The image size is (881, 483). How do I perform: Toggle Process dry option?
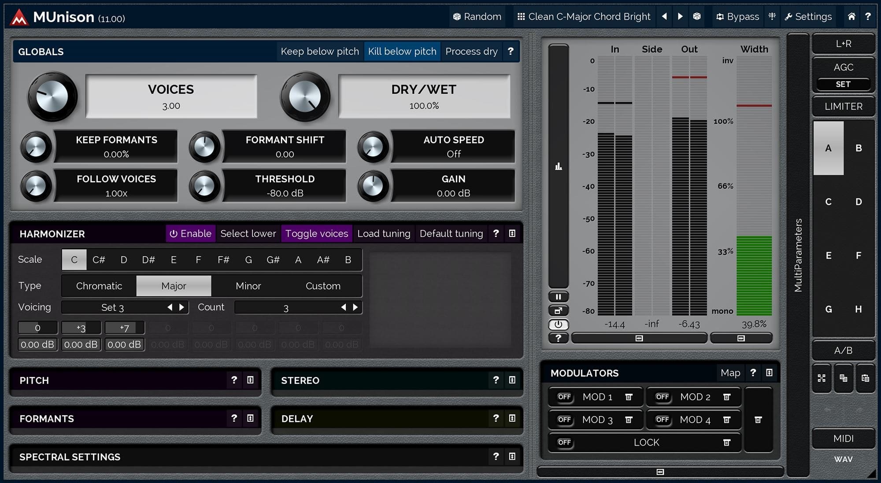(x=471, y=52)
